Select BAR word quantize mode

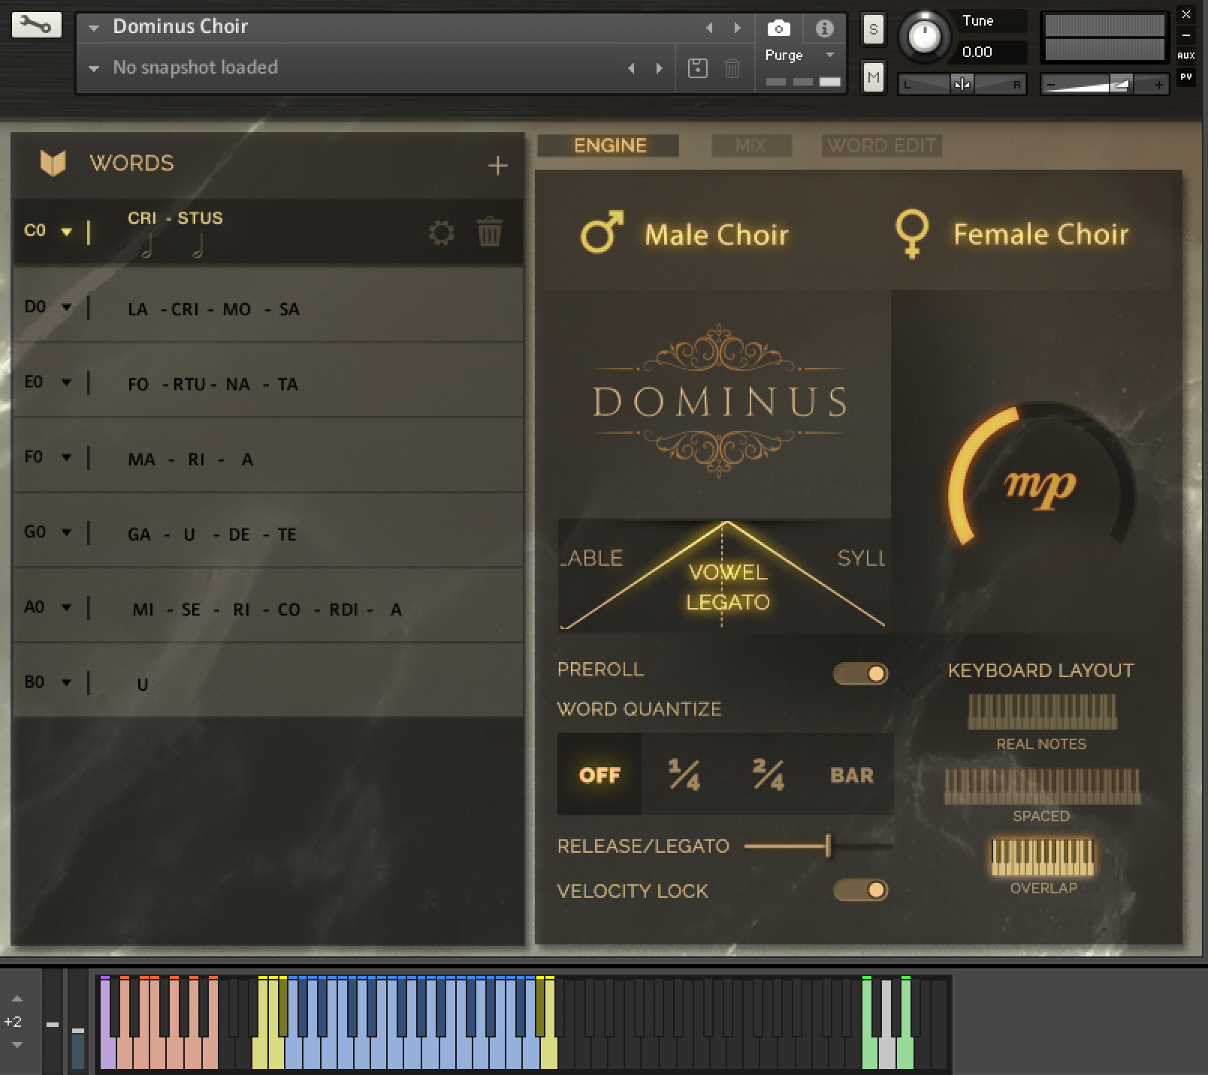pos(852,775)
